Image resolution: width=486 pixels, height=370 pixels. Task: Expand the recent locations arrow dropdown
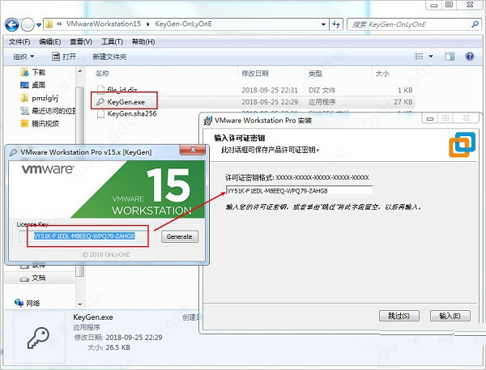39,25
